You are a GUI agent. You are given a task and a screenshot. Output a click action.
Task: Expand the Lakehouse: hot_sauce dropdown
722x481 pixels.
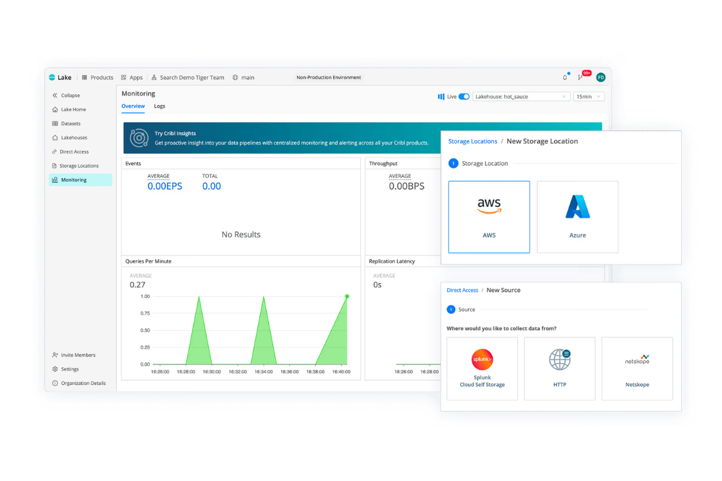point(521,96)
